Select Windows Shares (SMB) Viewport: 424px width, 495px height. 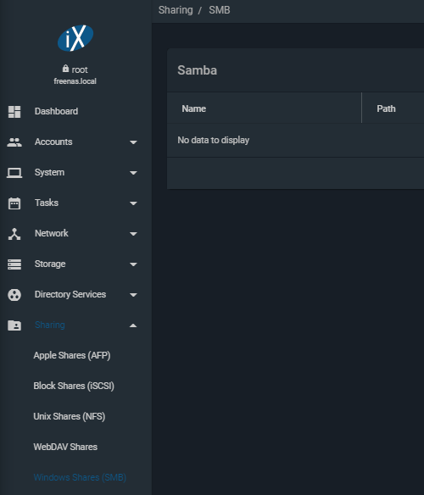tap(80, 477)
